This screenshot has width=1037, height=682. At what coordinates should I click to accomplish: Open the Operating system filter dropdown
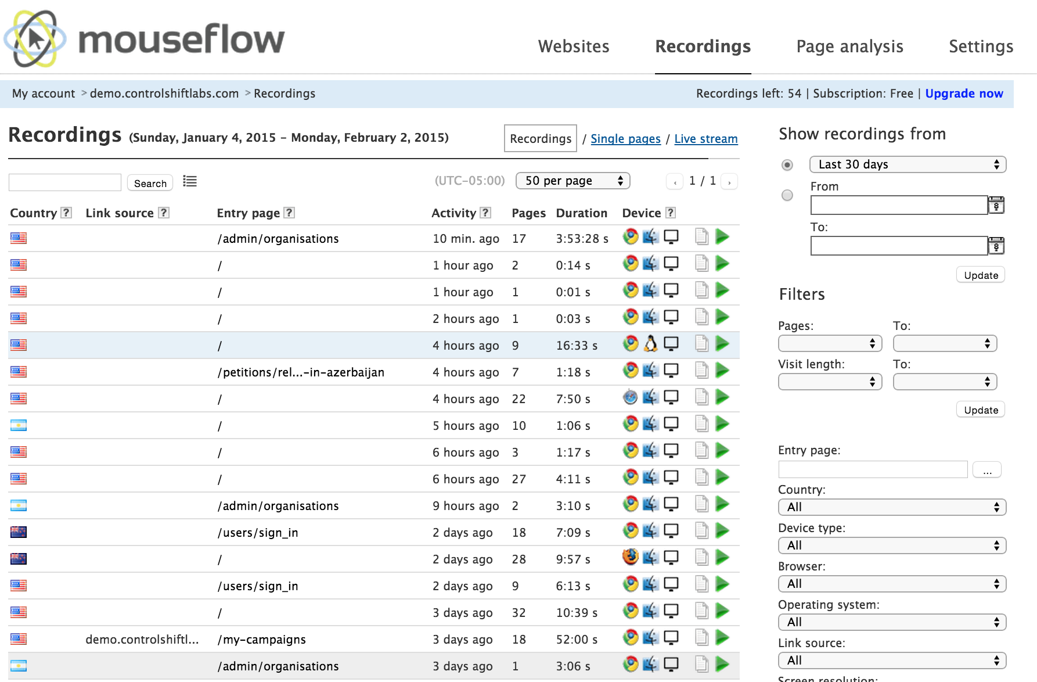(x=892, y=622)
